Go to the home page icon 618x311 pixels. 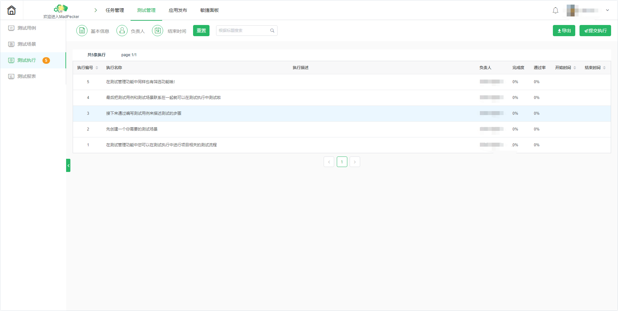click(x=12, y=10)
